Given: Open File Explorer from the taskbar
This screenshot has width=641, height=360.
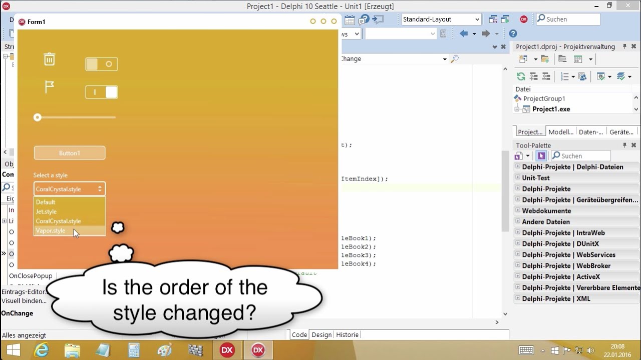Looking at the screenshot, I should [72, 350].
